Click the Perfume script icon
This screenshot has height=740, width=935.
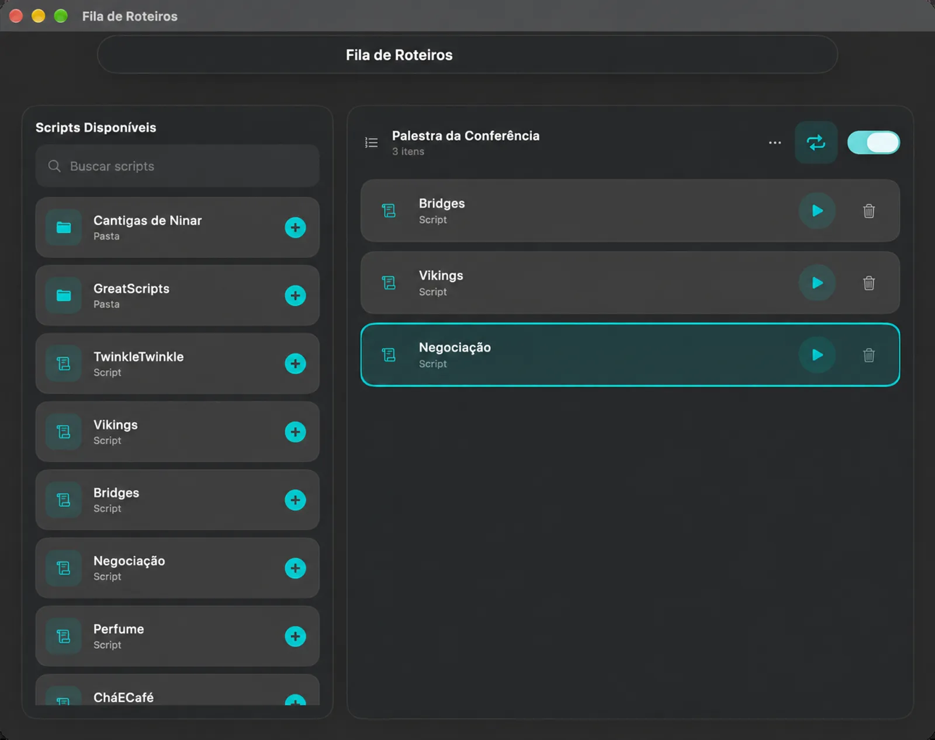coord(64,637)
